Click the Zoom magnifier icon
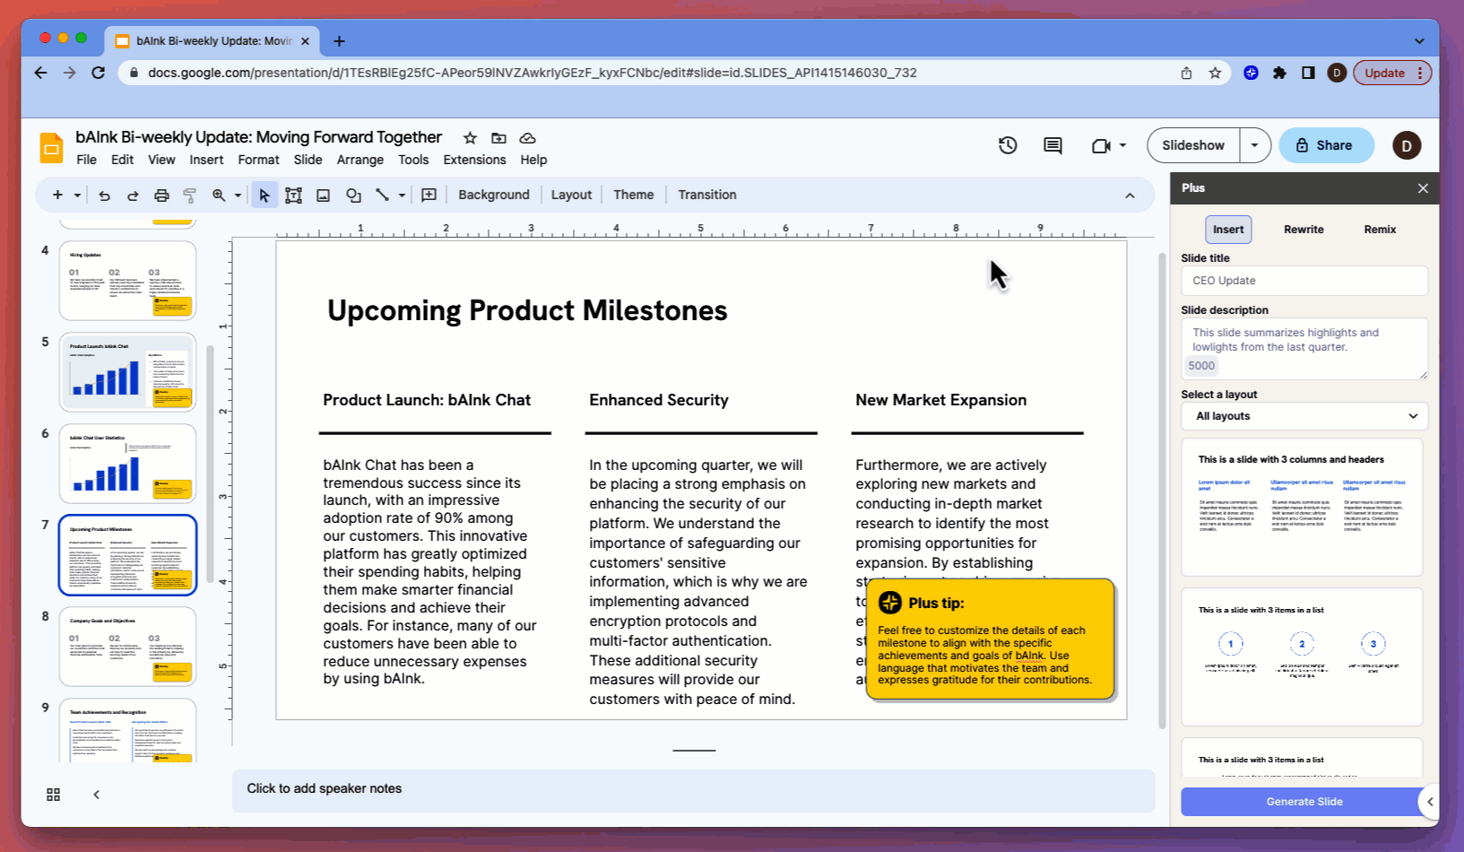Screen dimensions: 1464x852 point(219,195)
